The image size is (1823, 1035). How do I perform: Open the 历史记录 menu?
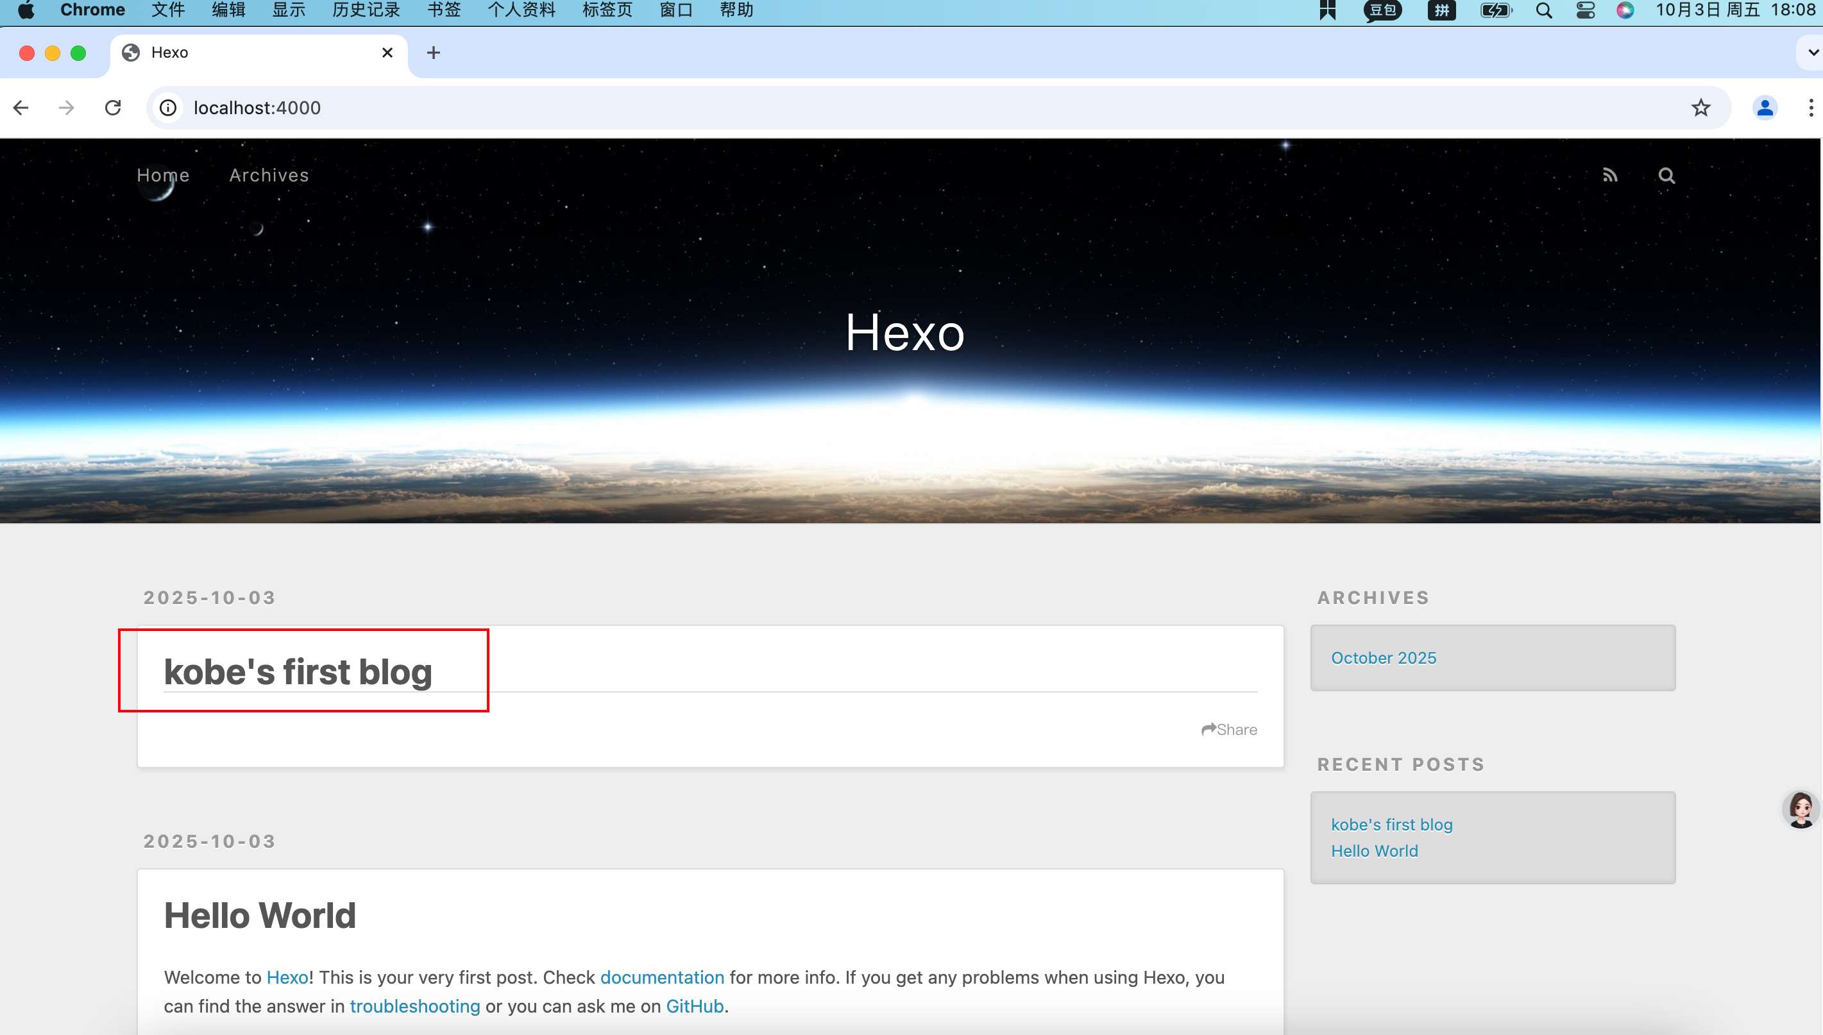point(366,11)
